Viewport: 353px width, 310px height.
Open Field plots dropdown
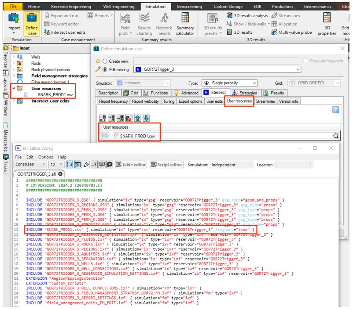click(x=125, y=24)
